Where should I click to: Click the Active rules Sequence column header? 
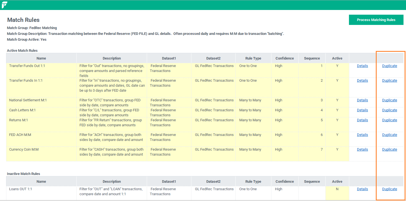(x=312, y=58)
